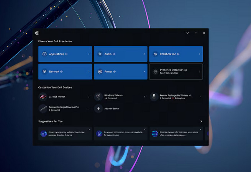Click the wireless mouse Bluetooth status icon
The image size is (251, 172).
pos(161,98)
